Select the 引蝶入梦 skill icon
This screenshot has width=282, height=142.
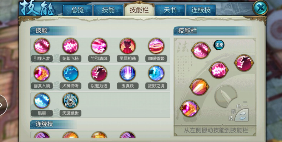click(42, 46)
